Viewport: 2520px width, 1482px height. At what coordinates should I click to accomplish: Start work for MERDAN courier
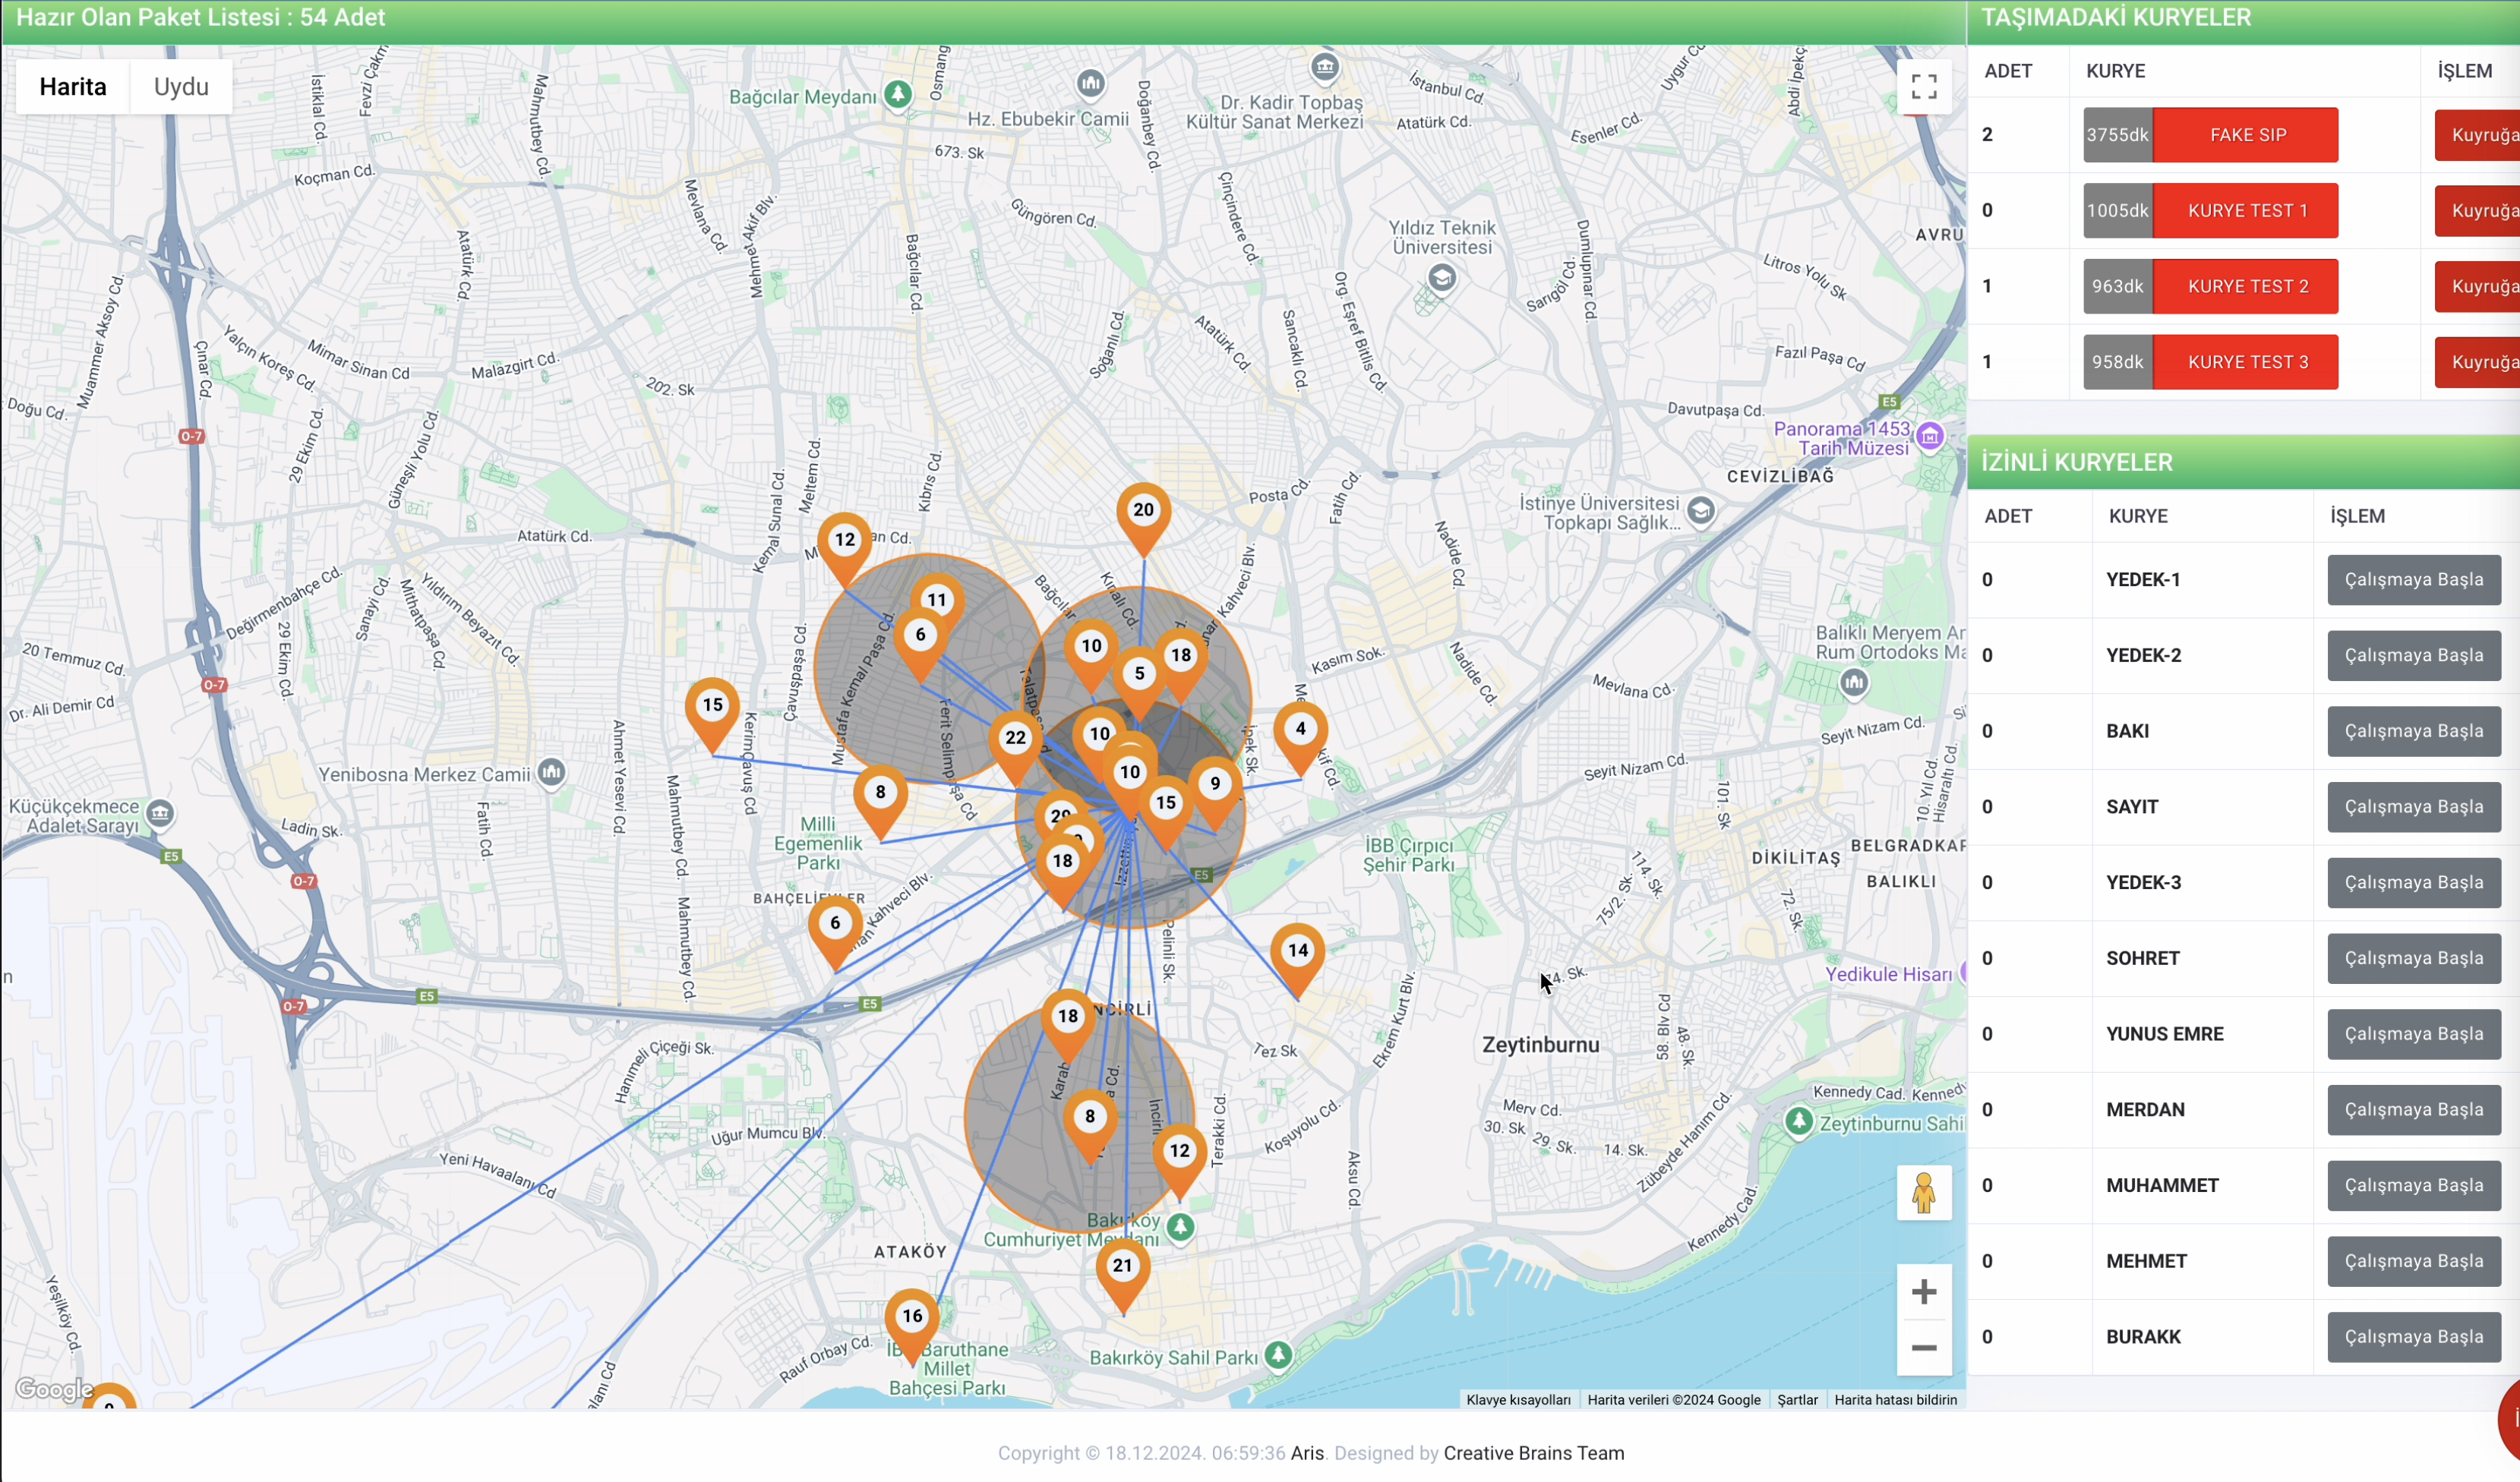click(2414, 1110)
